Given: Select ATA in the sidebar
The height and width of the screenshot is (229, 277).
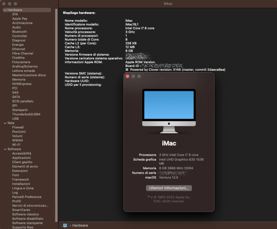Looking at the screenshot, I should 15,14.
